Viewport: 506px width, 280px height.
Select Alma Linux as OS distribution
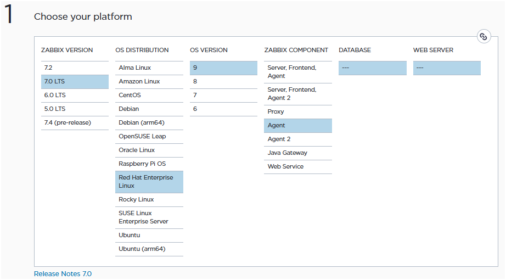tap(149, 68)
